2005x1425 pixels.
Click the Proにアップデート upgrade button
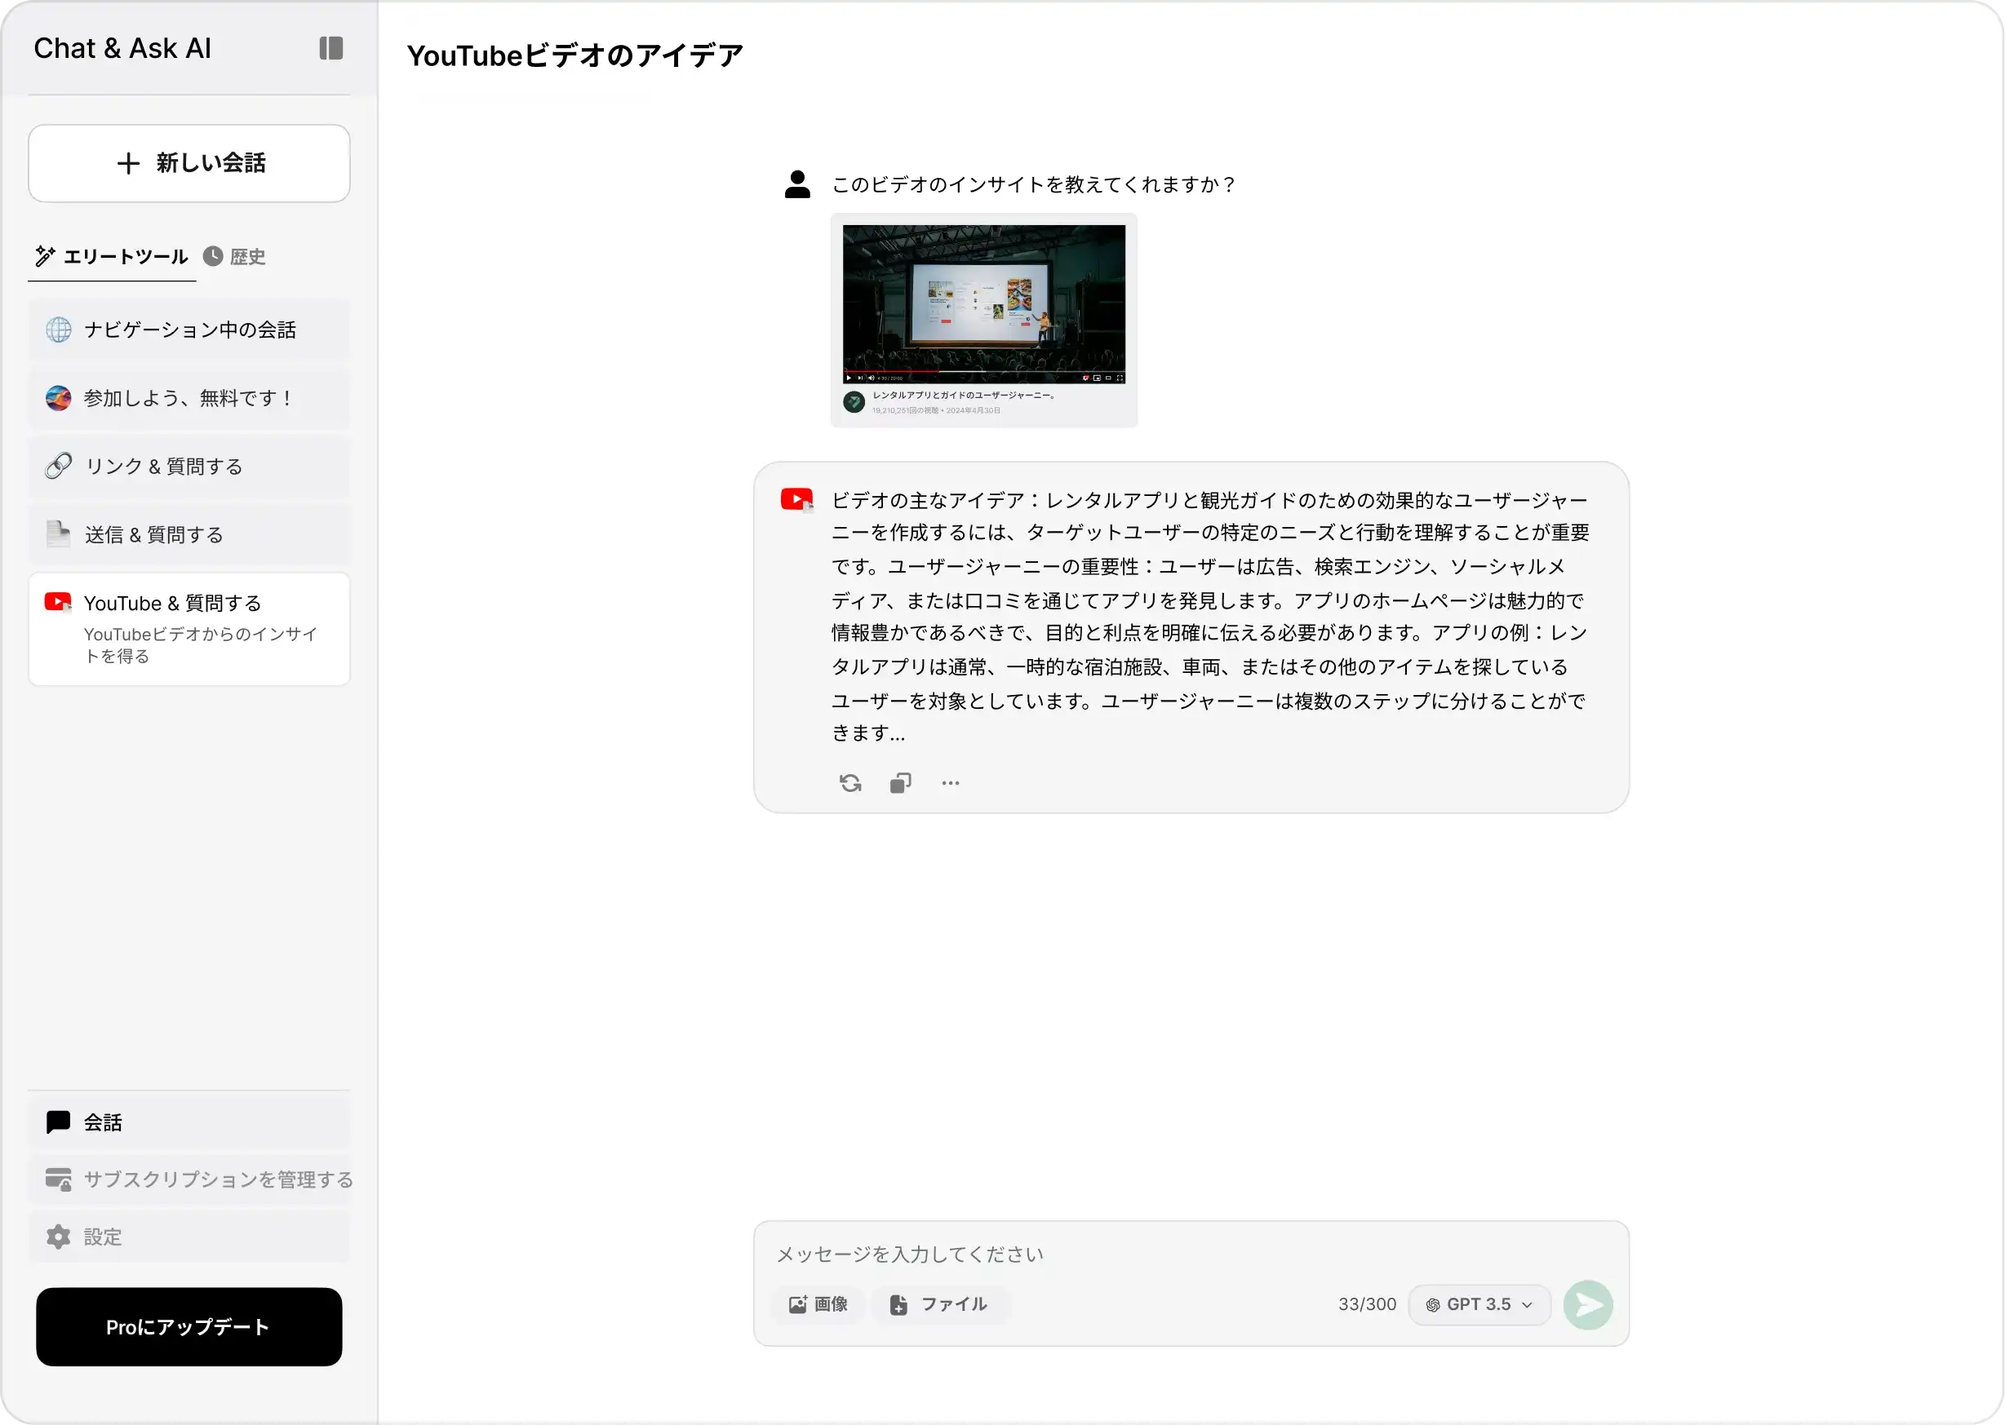pyautogui.click(x=189, y=1327)
